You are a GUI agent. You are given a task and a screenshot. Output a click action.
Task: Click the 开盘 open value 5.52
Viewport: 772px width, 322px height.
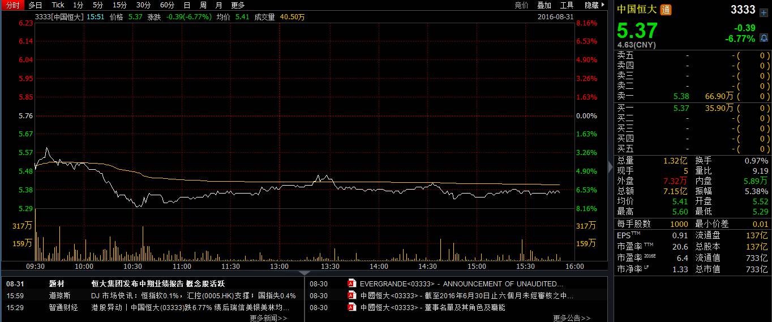(760, 201)
